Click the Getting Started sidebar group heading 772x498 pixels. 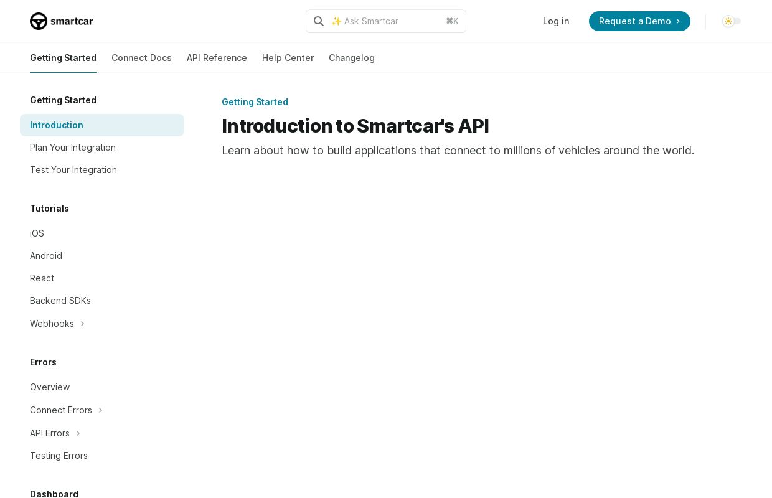(63, 100)
